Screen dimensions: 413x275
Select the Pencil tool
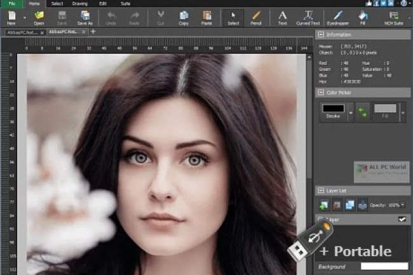(x=256, y=17)
